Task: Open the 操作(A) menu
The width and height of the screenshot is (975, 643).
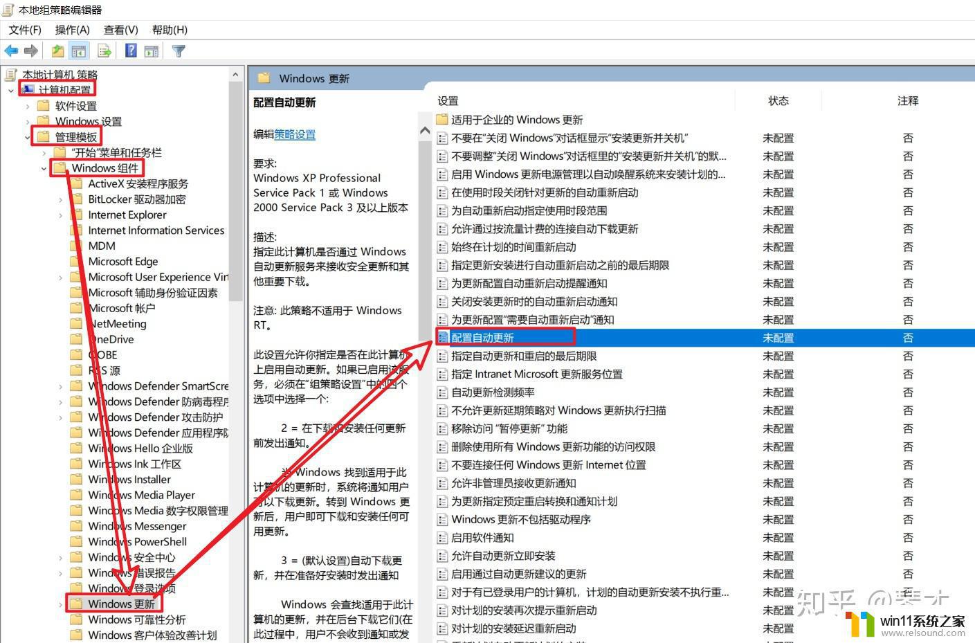Action: coord(73,30)
